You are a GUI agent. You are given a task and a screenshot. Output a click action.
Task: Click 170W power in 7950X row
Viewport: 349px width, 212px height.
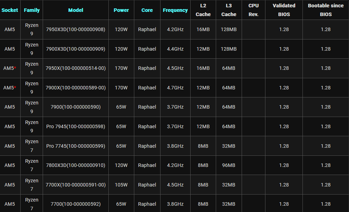click(x=121, y=68)
